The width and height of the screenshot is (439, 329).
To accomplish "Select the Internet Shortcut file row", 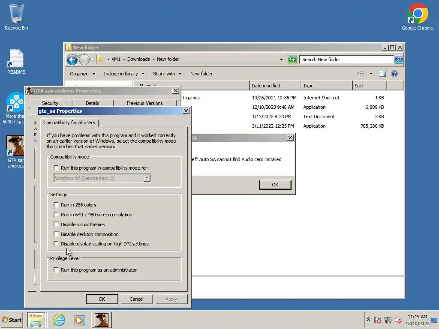I will point(283,98).
